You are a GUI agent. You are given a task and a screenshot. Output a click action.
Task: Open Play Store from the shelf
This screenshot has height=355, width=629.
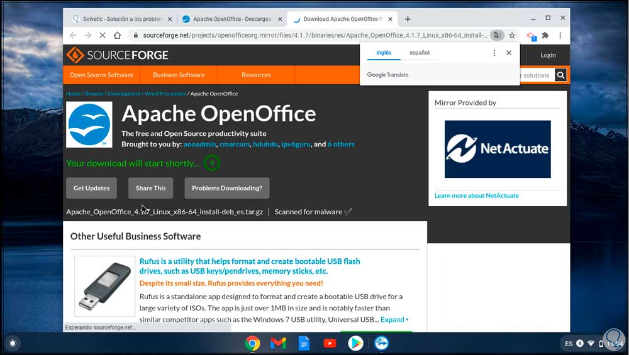click(x=355, y=344)
